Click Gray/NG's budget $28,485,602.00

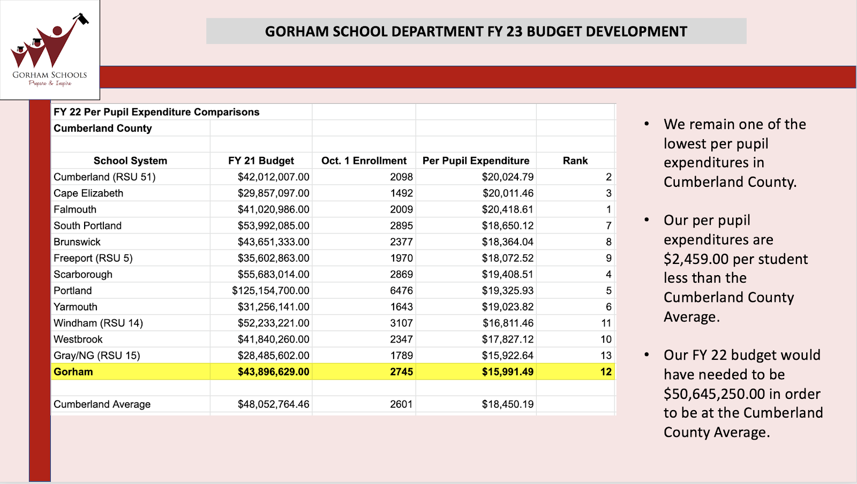point(274,356)
